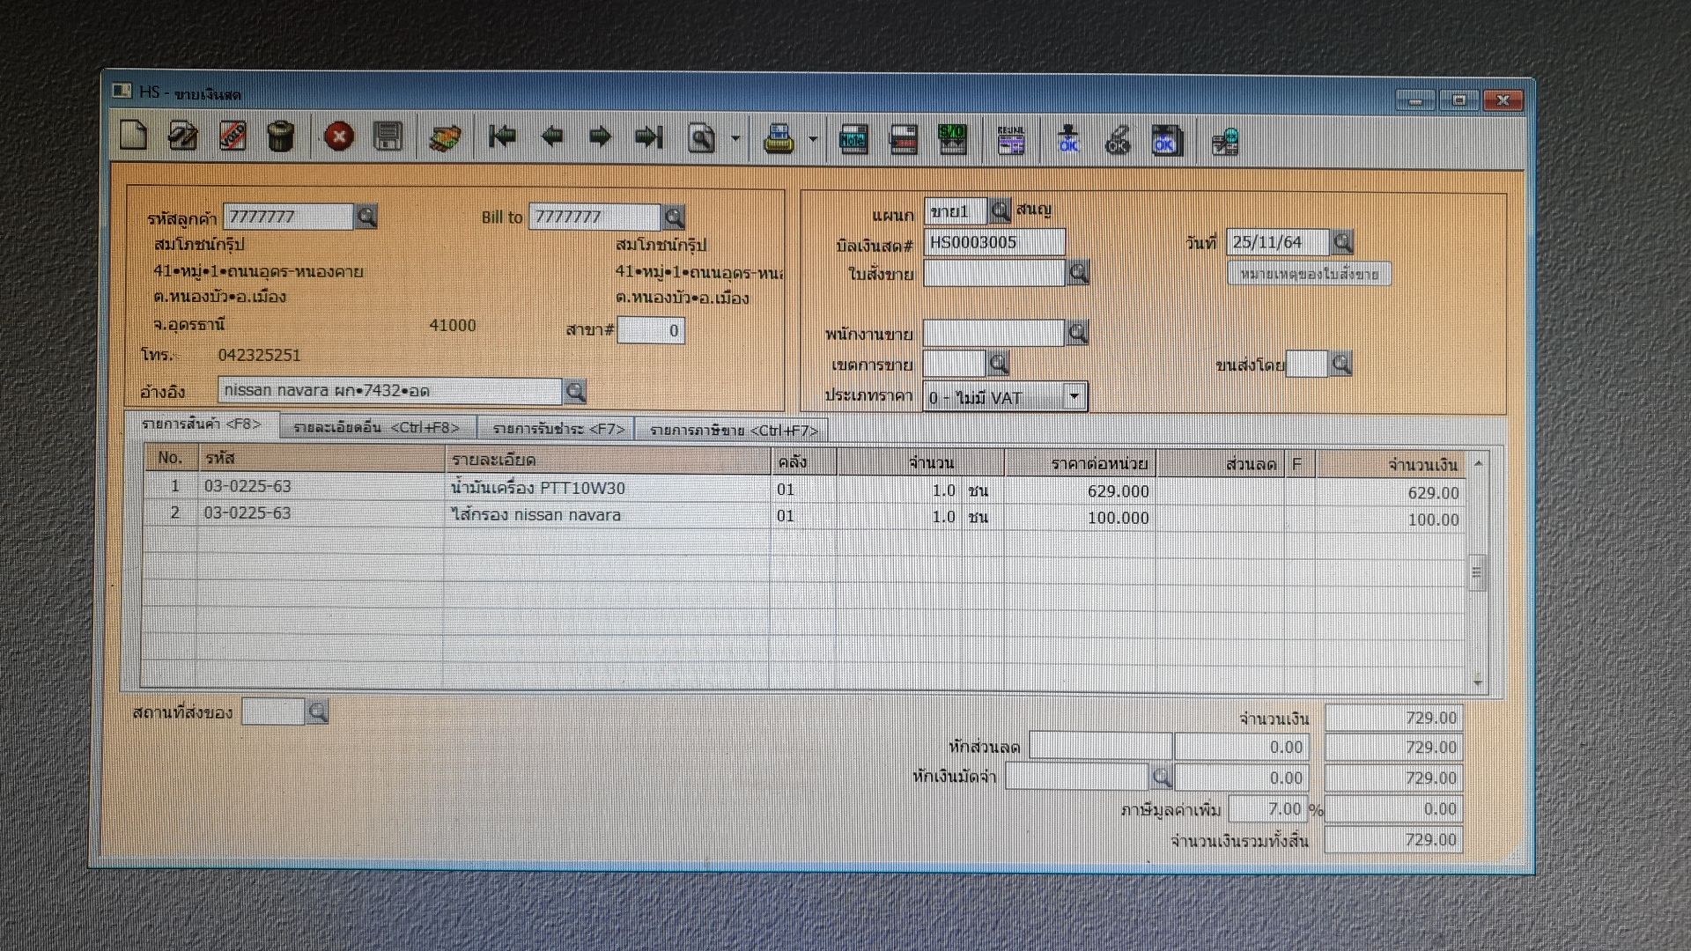1691x951 pixels.
Task: Click the VOID document icon
Action: click(x=233, y=136)
